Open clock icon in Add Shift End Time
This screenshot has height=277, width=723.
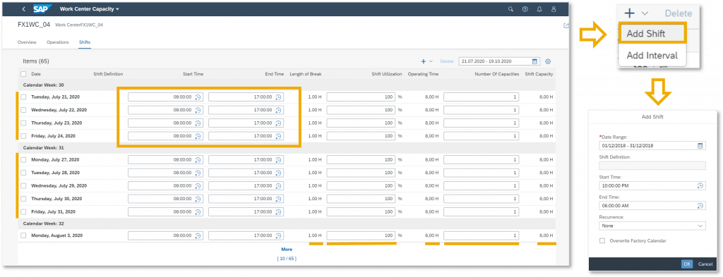[700, 206]
